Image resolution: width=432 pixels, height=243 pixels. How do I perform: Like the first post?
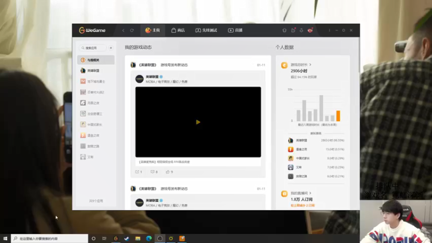169,172
